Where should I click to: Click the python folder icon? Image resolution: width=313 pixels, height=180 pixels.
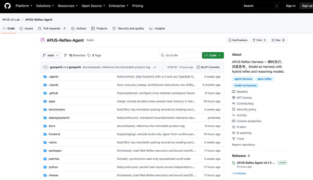coord(45,167)
